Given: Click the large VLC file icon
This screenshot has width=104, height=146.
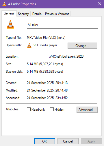Looking at the screenshot, I should pos(10,25).
